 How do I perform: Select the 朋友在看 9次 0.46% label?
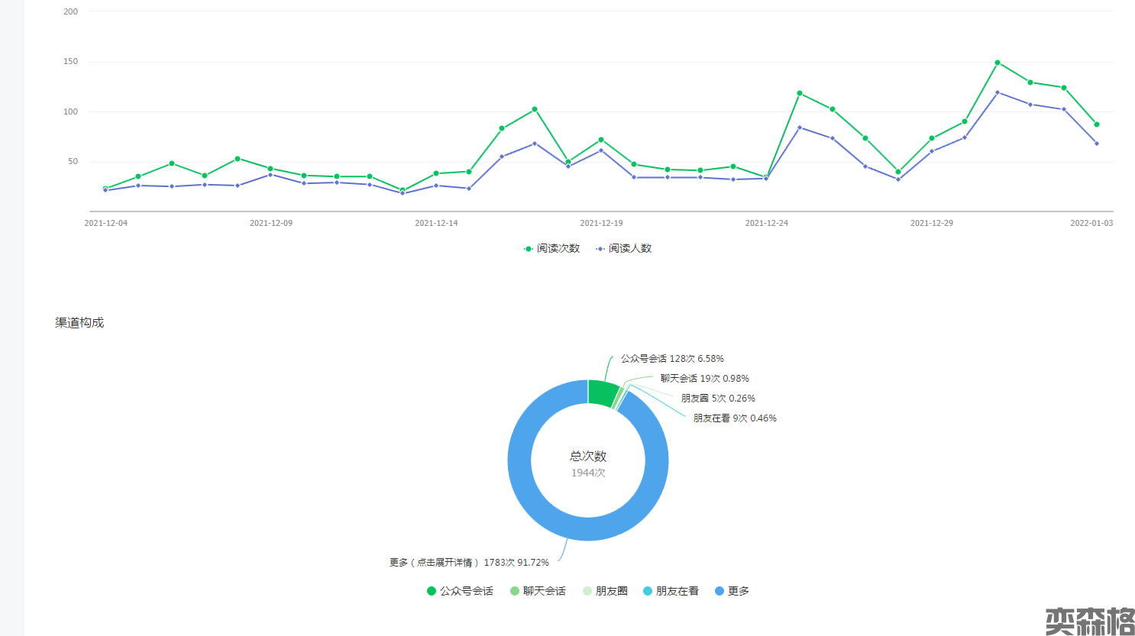pos(735,418)
